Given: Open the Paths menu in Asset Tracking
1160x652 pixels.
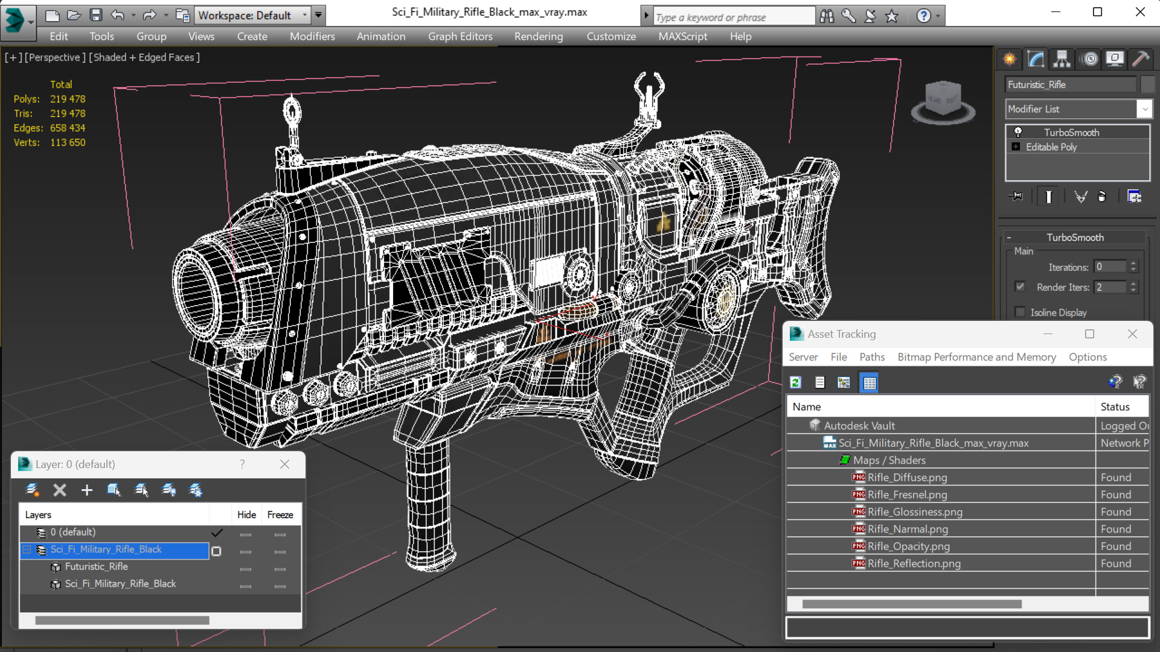Looking at the screenshot, I should [871, 357].
